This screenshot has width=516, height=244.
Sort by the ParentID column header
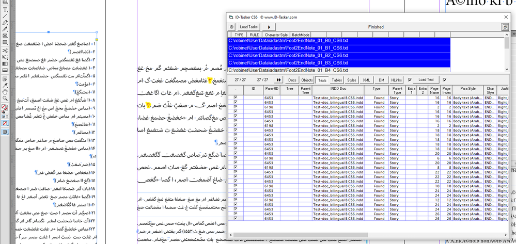click(272, 90)
